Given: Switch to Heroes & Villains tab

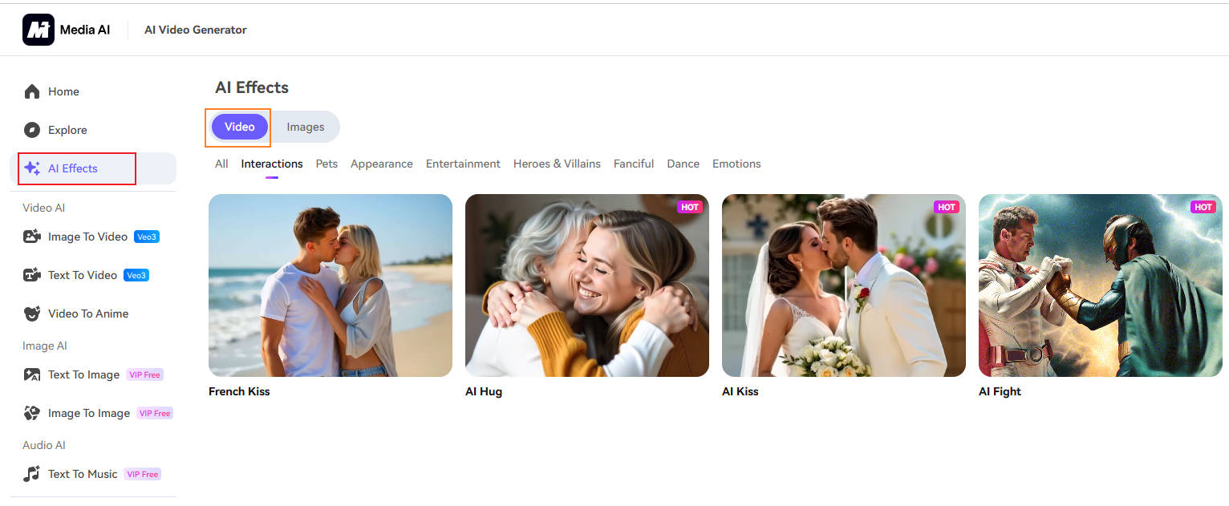Looking at the screenshot, I should point(557,164).
